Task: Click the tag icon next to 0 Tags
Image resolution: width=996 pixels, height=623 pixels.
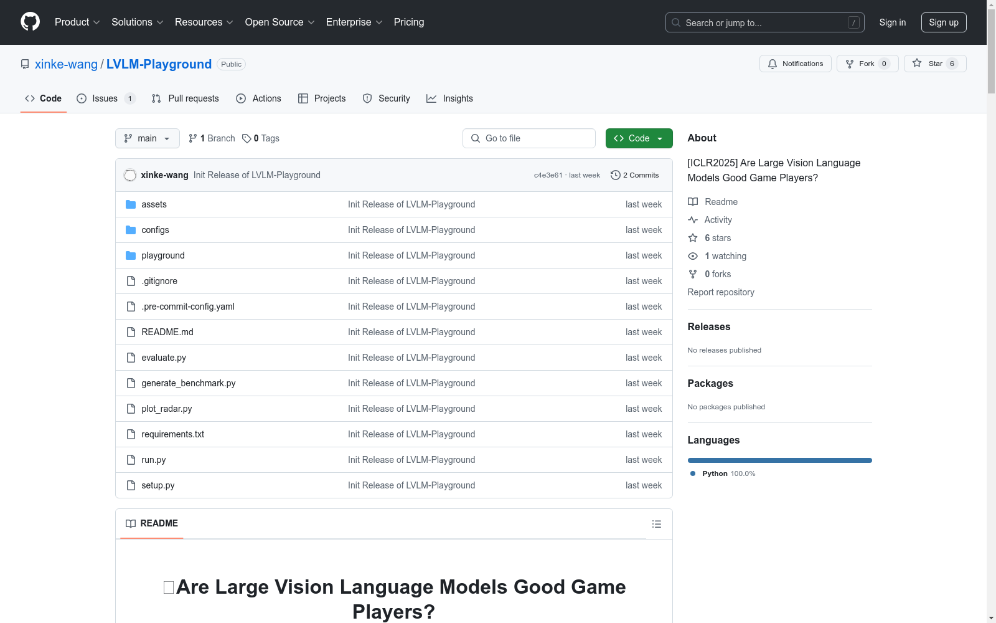Action: 247,138
